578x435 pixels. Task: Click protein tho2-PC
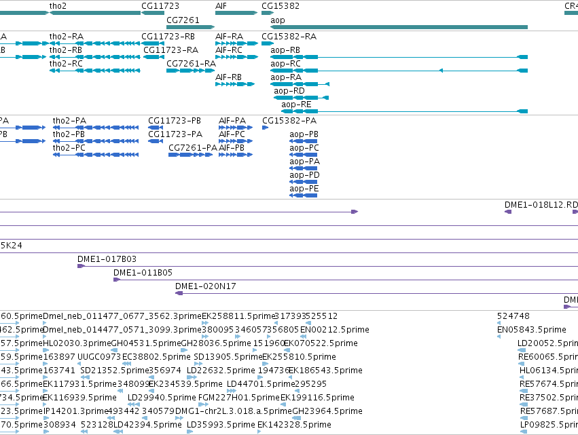[x=69, y=148]
